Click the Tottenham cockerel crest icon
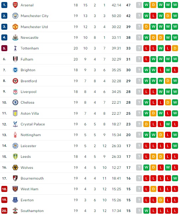The width and height of the screenshot is (180, 216). (15, 48)
